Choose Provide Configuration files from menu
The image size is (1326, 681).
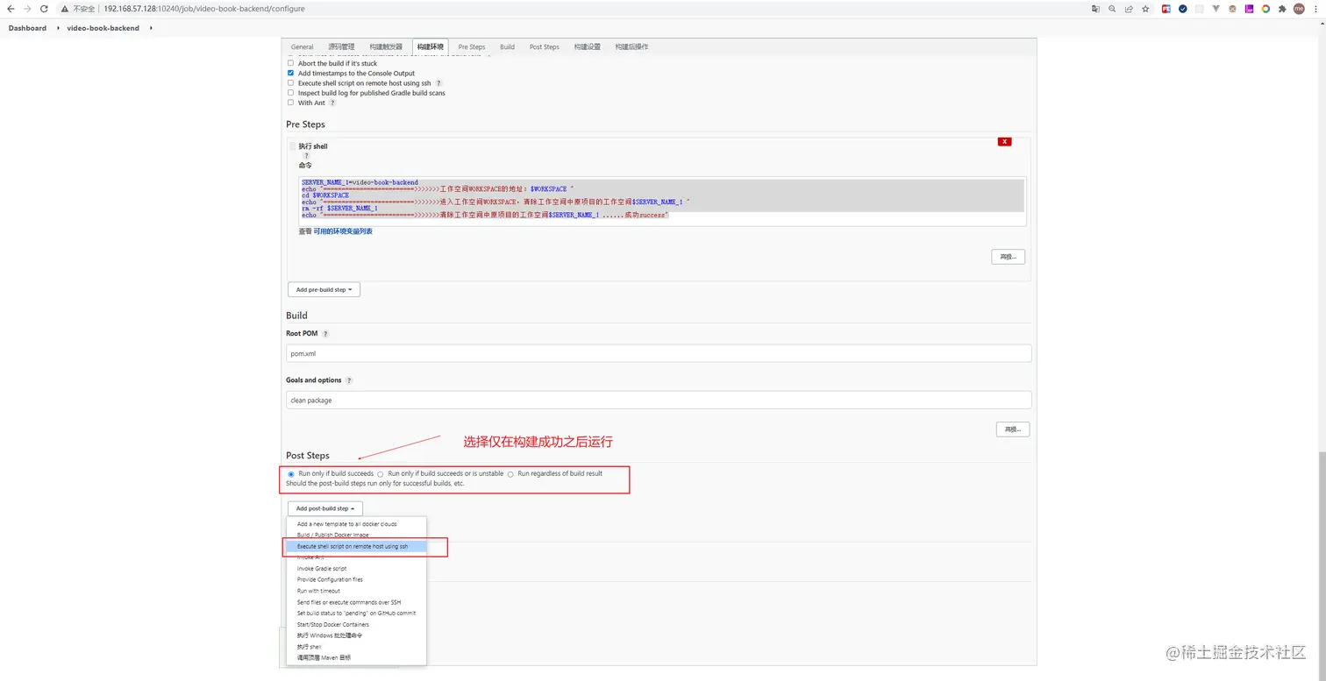[356, 579]
